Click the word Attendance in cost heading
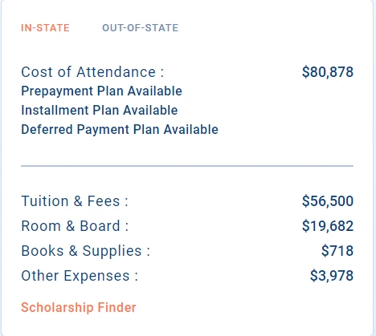The height and width of the screenshot is (336, 376). tap(116, 72)
